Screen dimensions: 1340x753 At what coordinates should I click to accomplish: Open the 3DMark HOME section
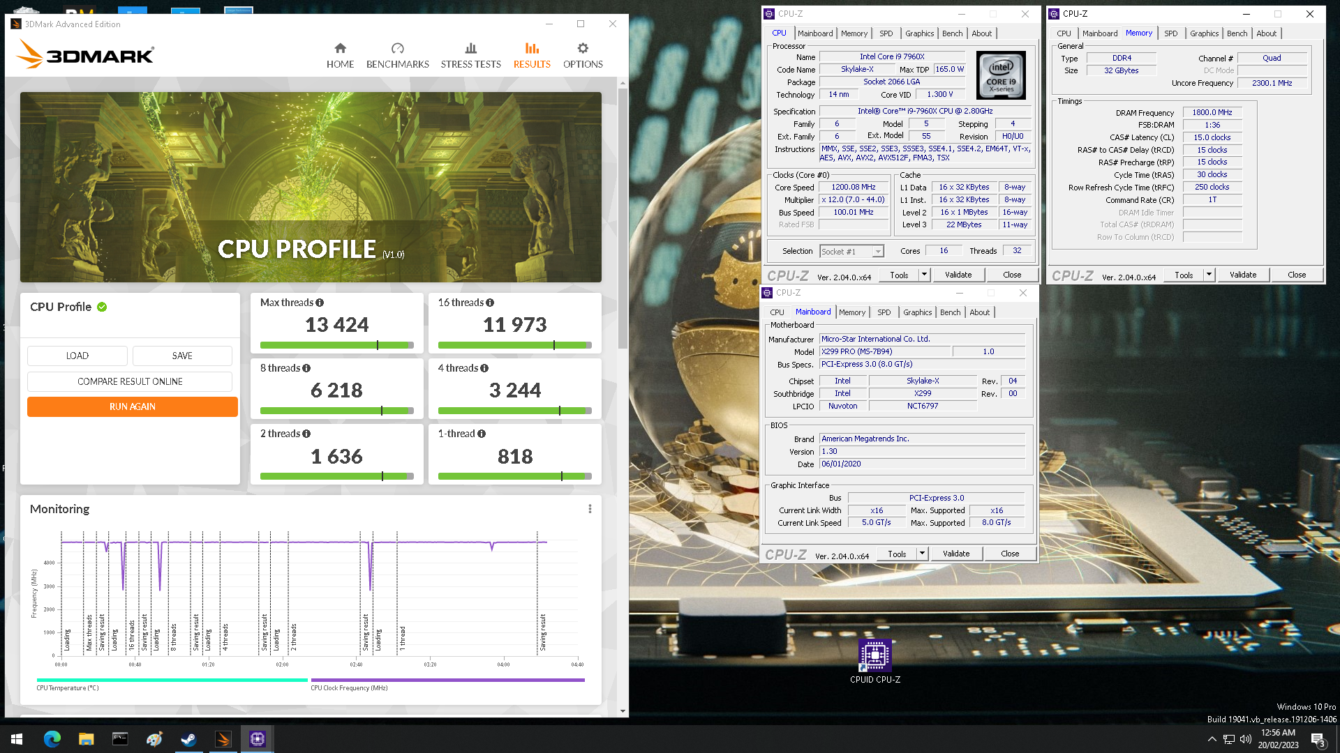340,56
